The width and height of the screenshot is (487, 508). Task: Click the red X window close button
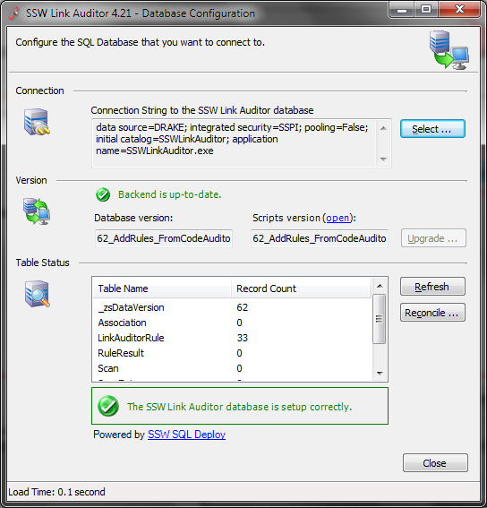459,10
